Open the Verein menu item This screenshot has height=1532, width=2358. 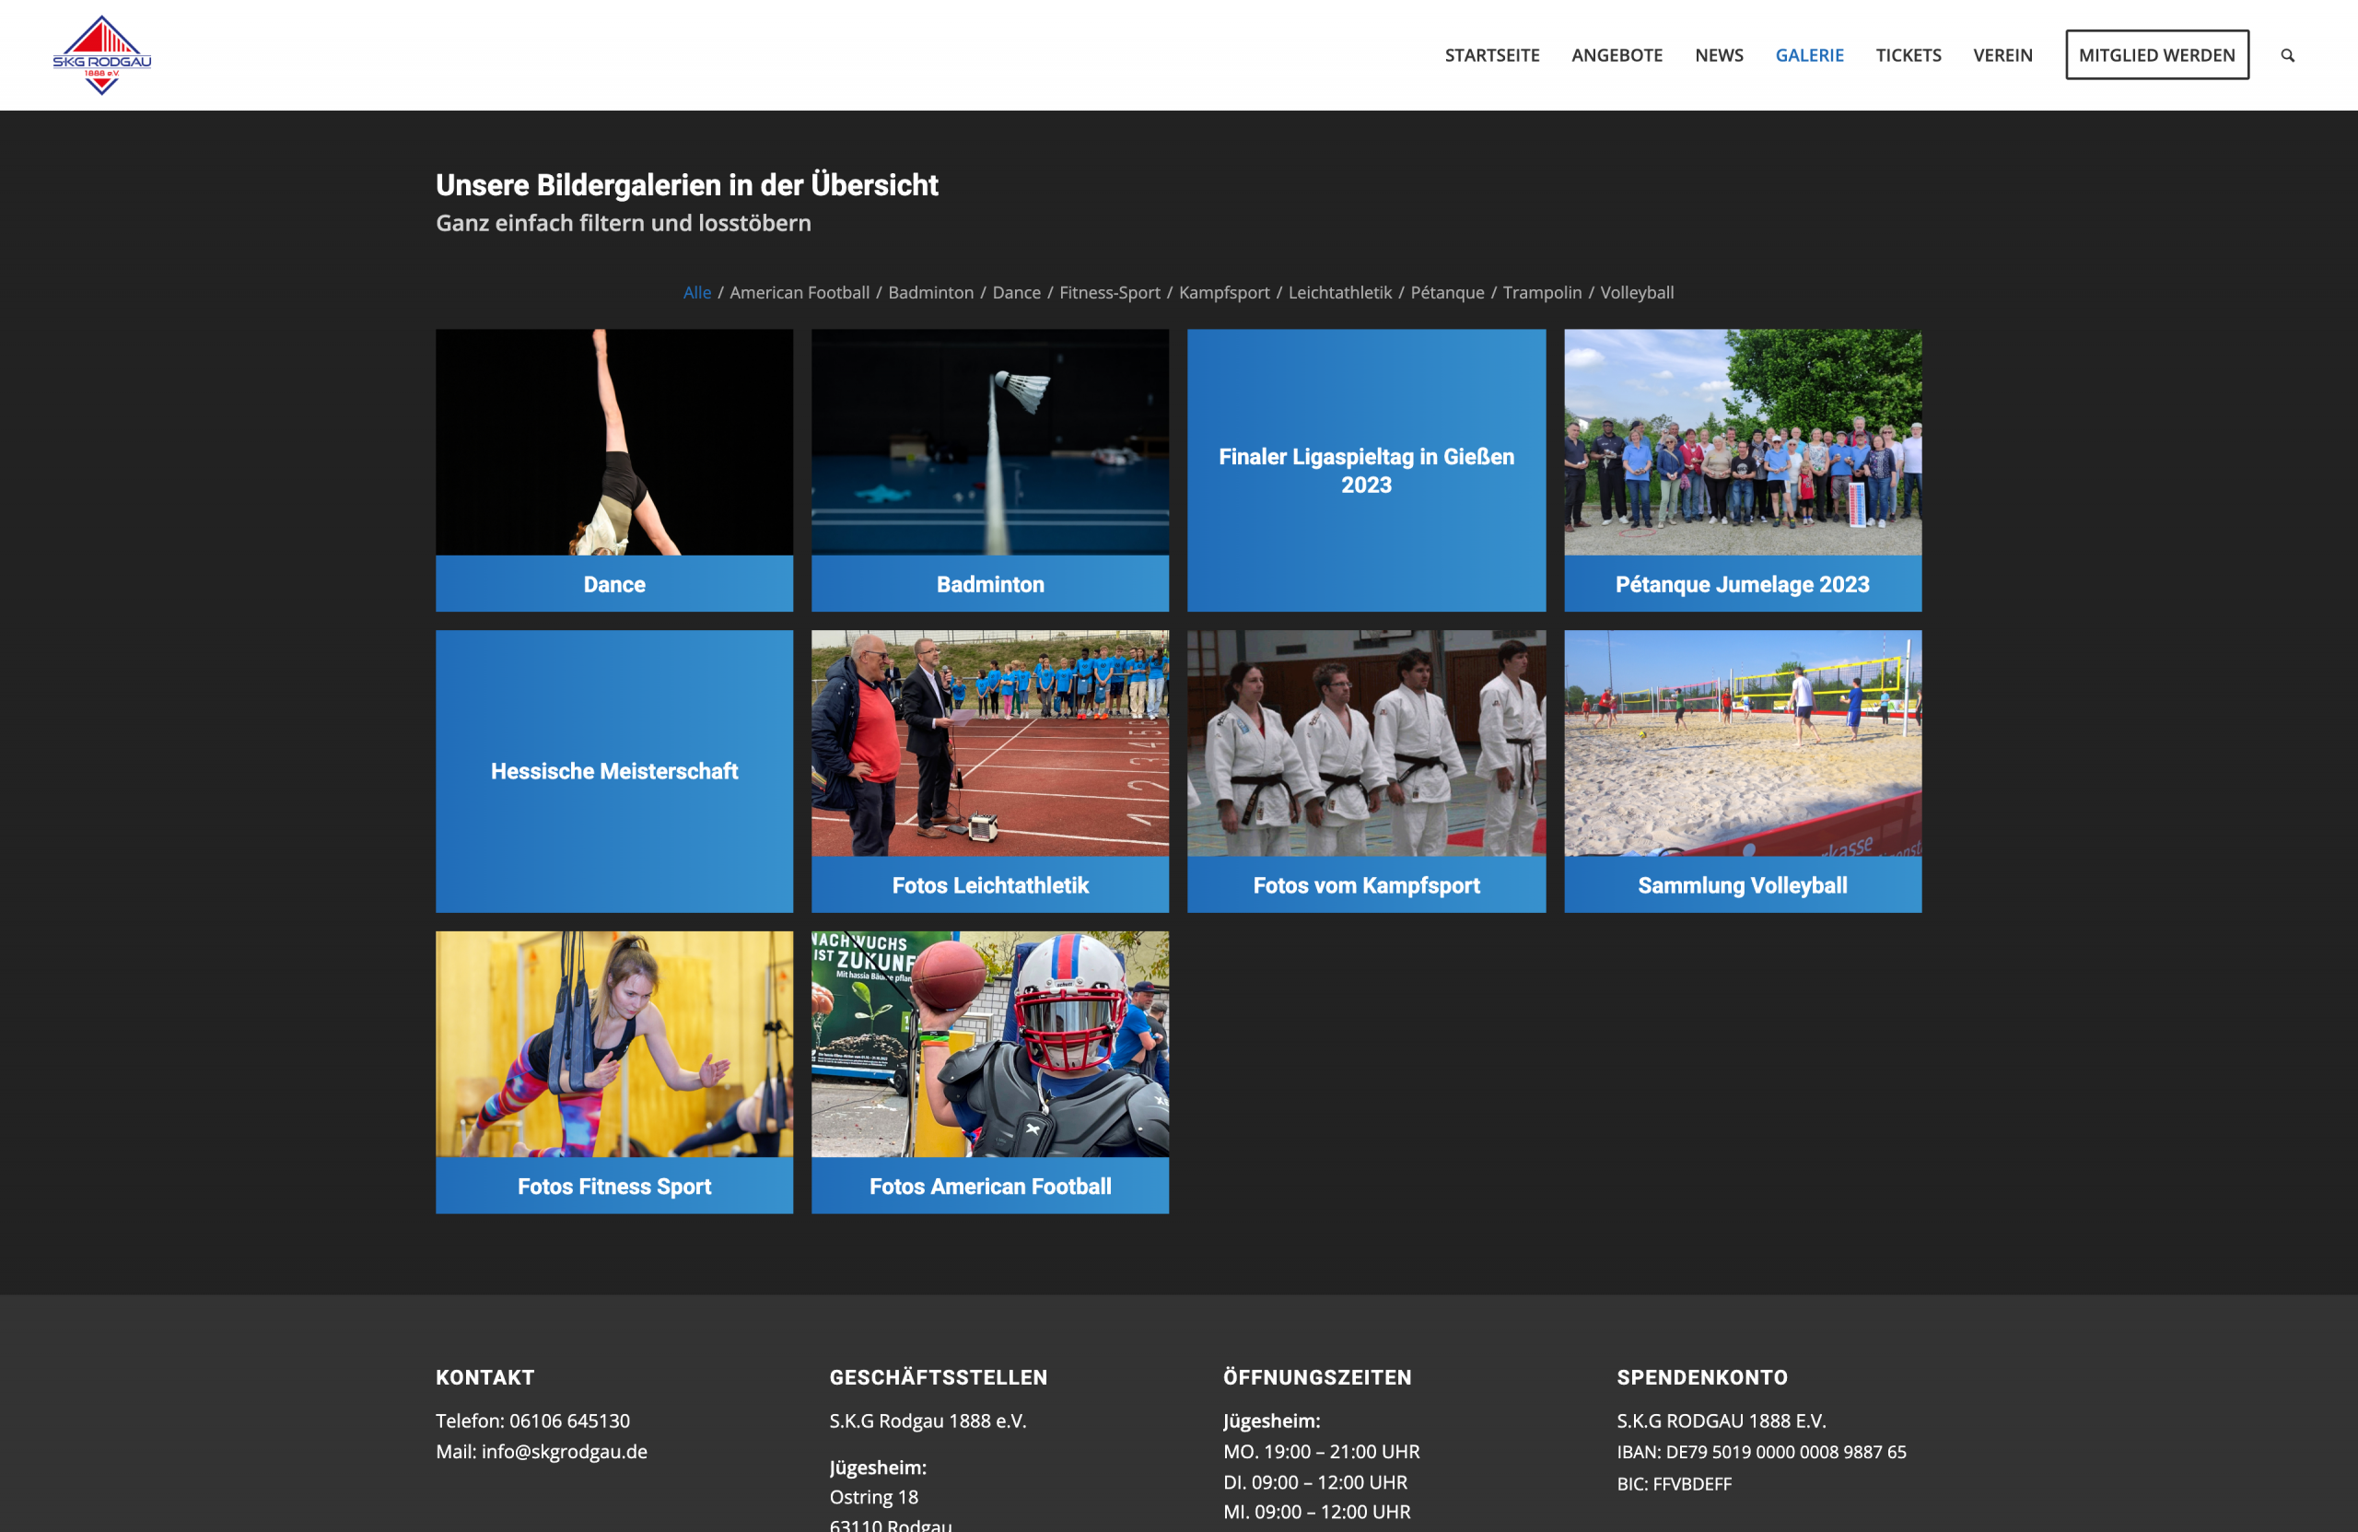(x=2002, y=55)
